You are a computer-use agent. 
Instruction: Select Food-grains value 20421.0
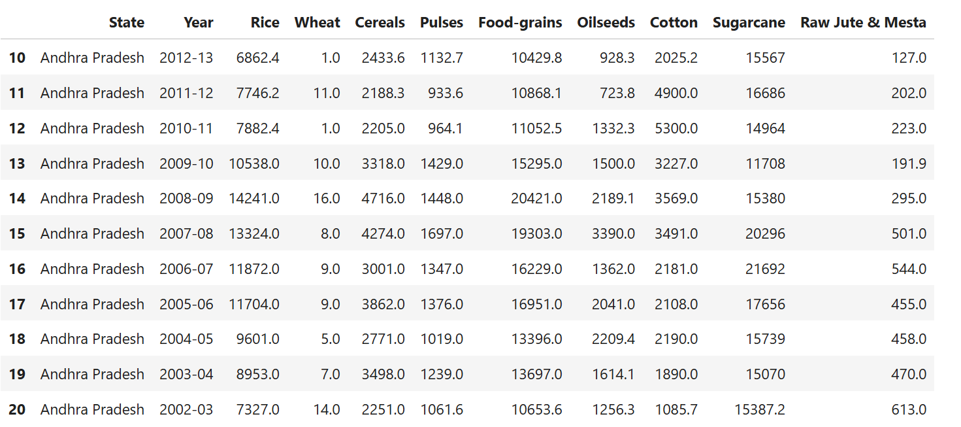coord(536,198)
